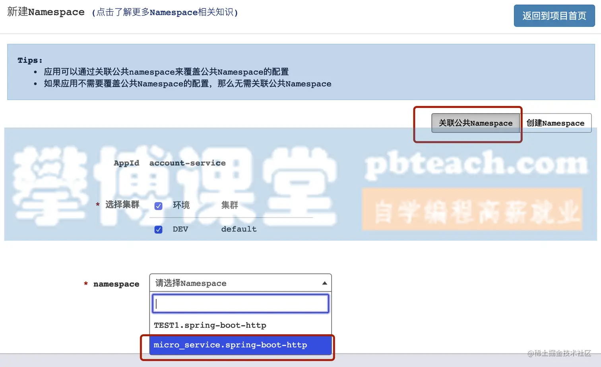This screenshot has width=601, height=367.
Task: Collapse the 请选择Namespace dropdown box
Action: pyautogui.click(x=240, y=283)
